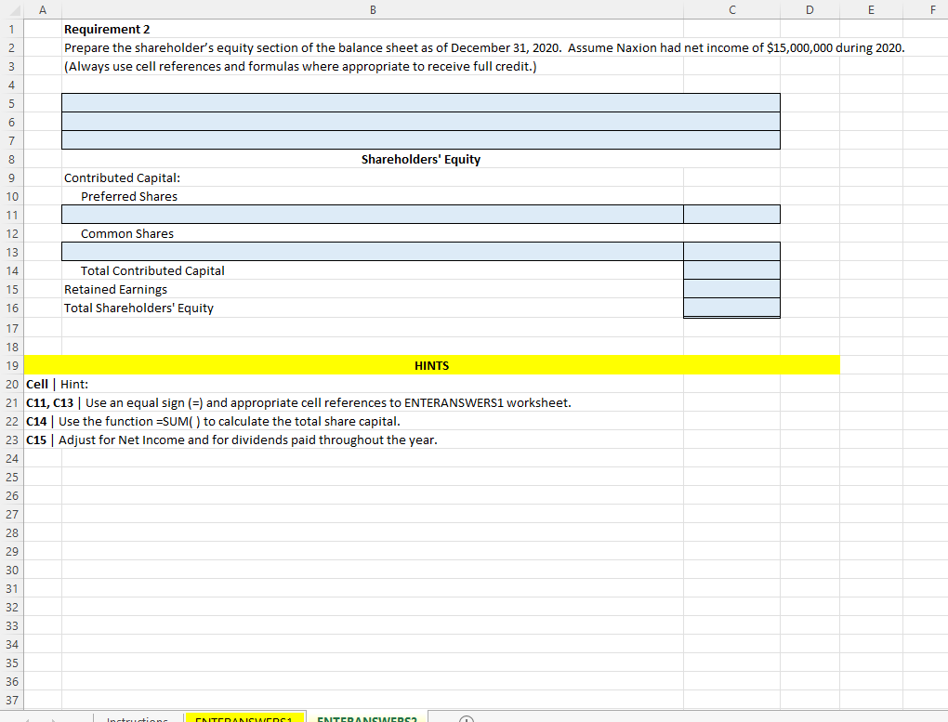
Task: Select column E header
Action: click(x=871, y=9)
